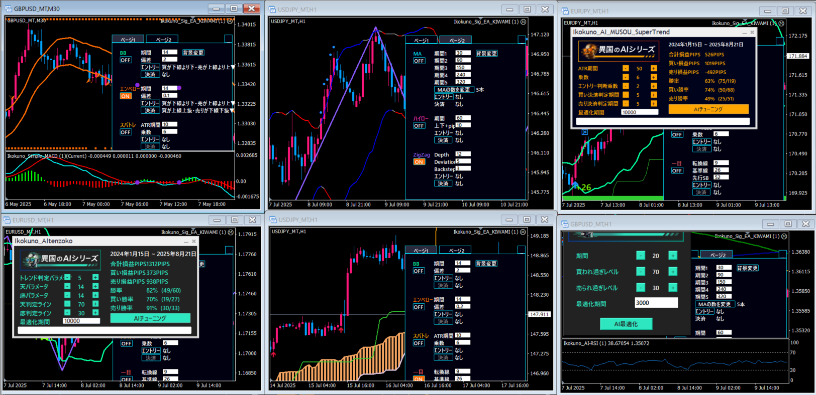
Task: Minimize the Ikokuno_AItenzoko panel
Action: coord(186,241)
